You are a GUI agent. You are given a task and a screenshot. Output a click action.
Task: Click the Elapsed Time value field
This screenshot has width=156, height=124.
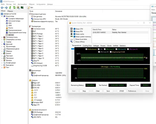point(146,85)
